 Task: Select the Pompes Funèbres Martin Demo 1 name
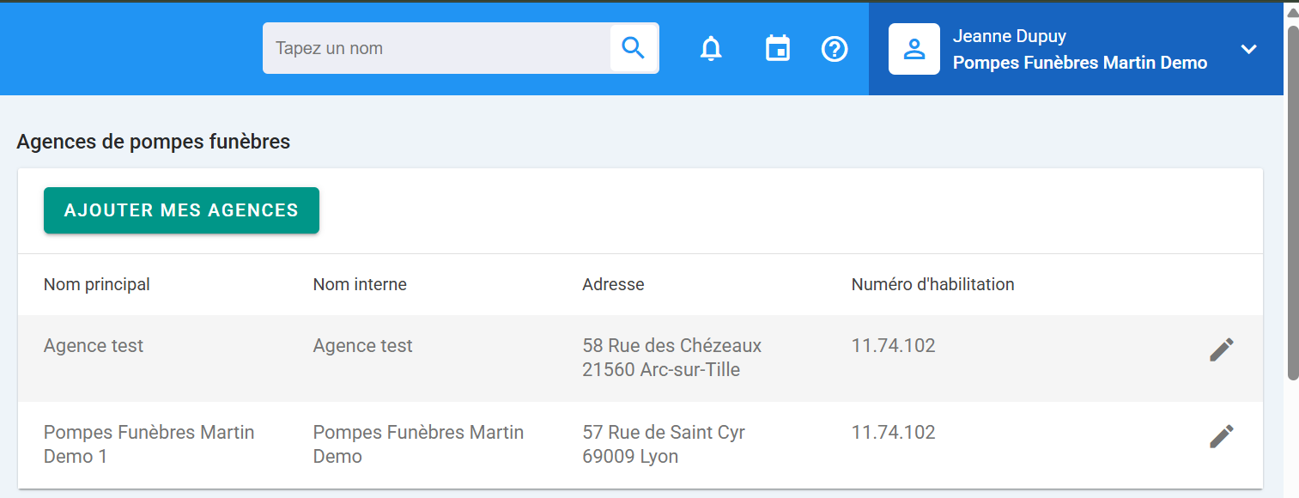click(x=149, y=444)
